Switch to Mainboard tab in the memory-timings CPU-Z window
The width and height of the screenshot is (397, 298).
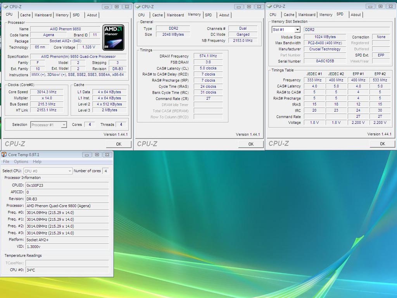click(x=175, y=15)
